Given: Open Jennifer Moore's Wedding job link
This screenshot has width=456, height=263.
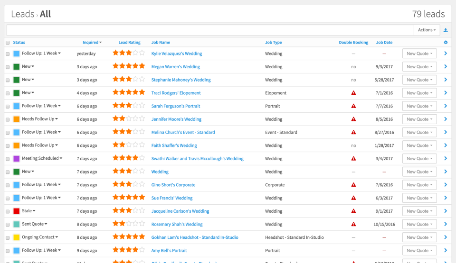Looking at the screenshot, I should (x=176, y=119).
